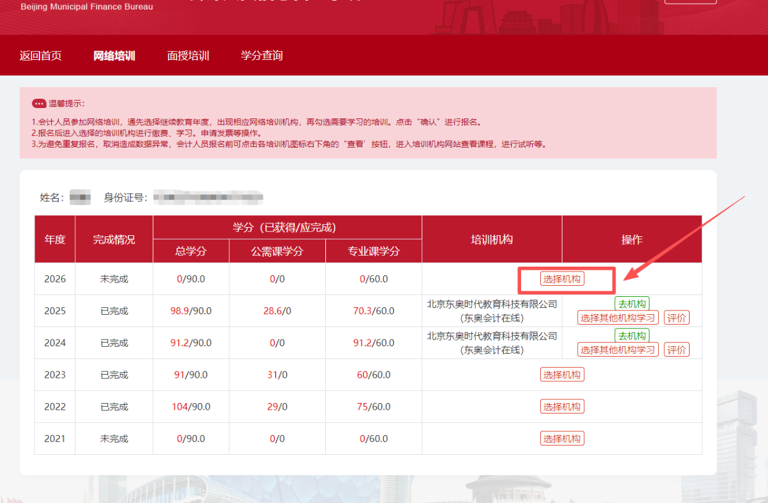
Task: Click 选择其他机构学习 in the 2025 row
Action: 618,317
